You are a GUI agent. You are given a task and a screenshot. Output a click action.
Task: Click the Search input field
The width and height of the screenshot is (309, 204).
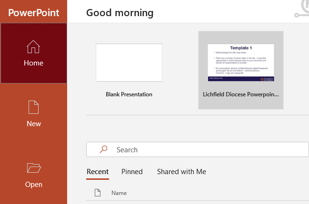tap(197, 149)
